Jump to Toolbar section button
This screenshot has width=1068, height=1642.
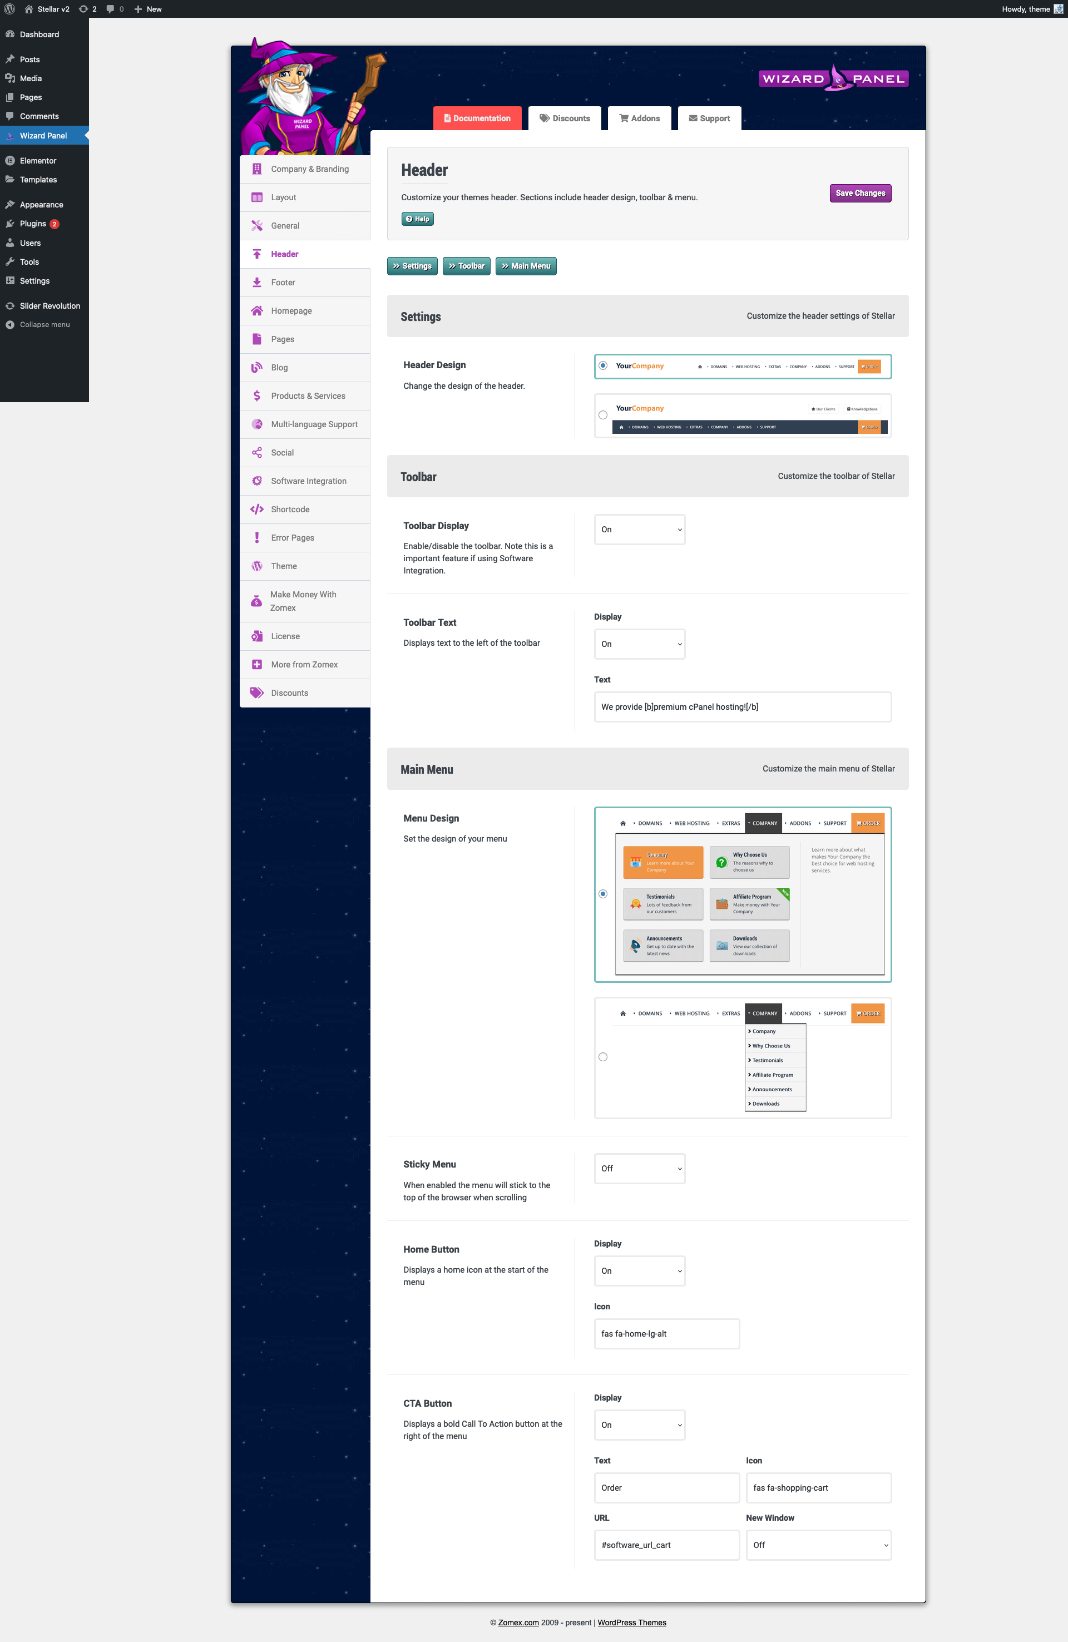tap(466, 266)
